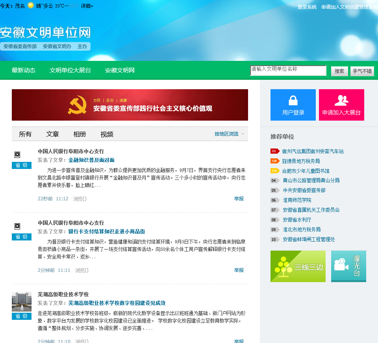Open recommended unit 中共安徽省委宣传部

tap(304, 190)
